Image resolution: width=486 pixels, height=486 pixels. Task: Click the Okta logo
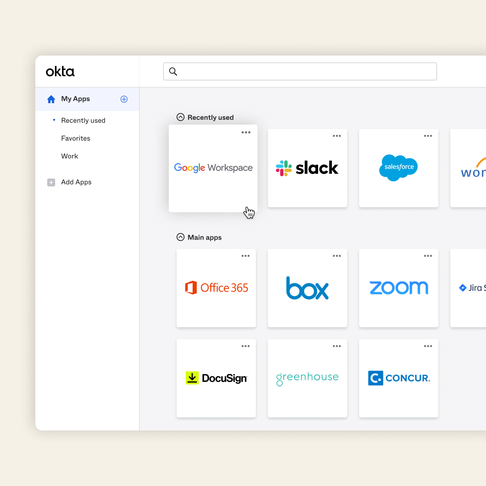tap(60, 72)
